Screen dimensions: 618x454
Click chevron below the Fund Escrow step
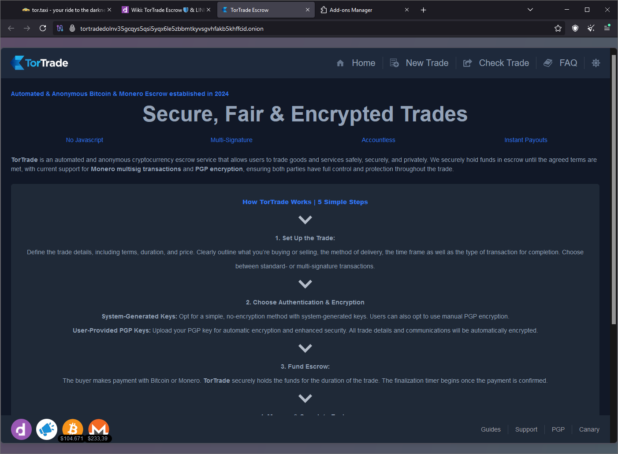pyautogui.click(x=305, y=398)
